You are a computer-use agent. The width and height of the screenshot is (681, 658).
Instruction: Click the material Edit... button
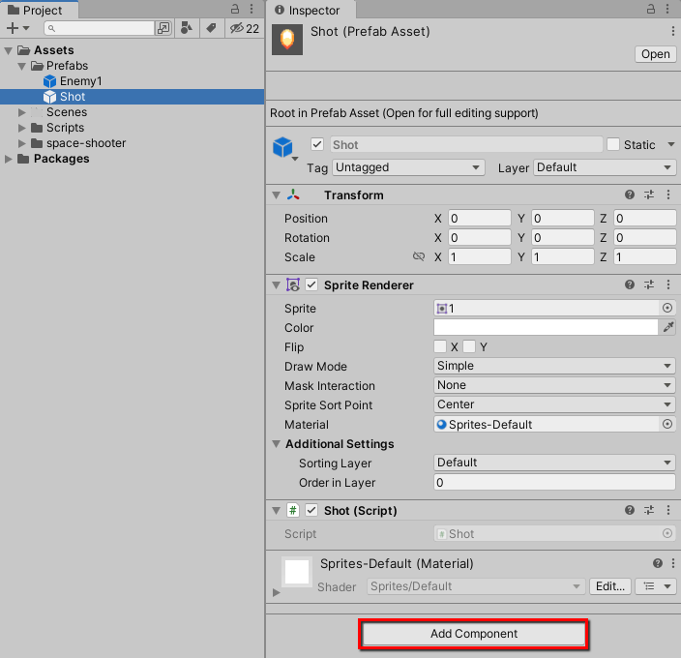point(610,586)
